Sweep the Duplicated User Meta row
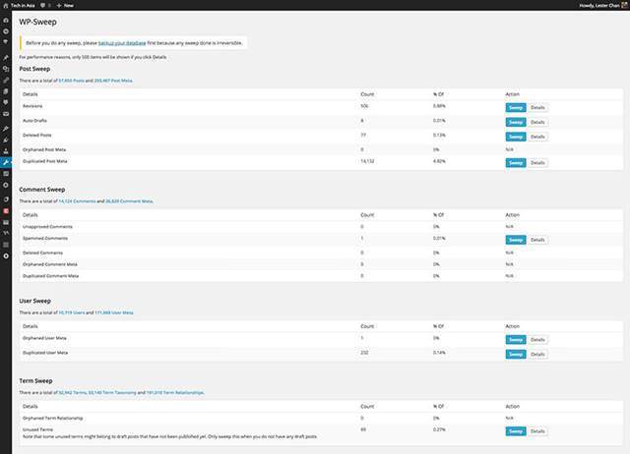The image size is (630, 454). click(x=516, y=353)
